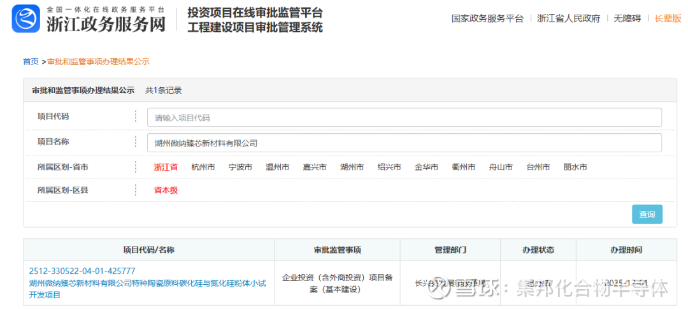Viewport: 688px width, 309px height.
Task: Select 丽水市 region filter
Action: (x=576, y=167)
